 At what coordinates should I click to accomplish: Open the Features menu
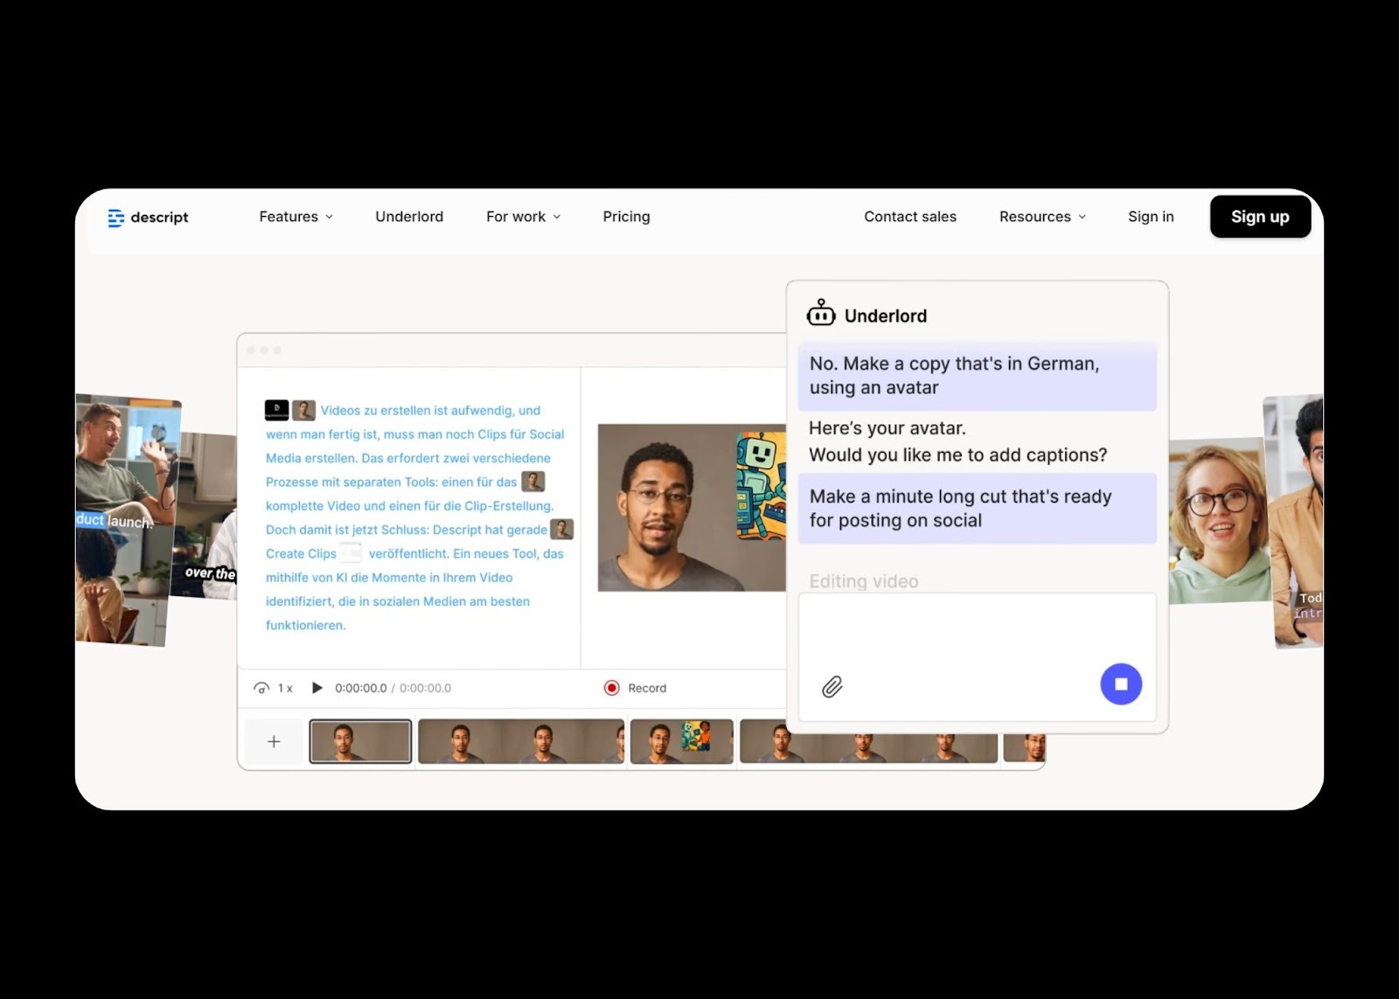click(296, 217)
